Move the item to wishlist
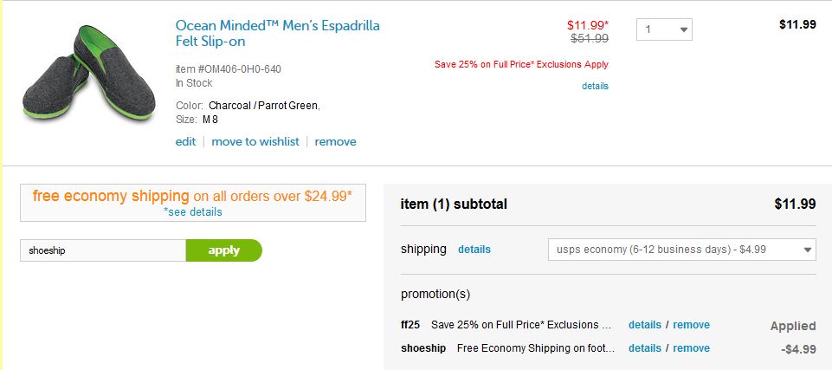Screen dimensions: 832x370 (x=255, y=141)
